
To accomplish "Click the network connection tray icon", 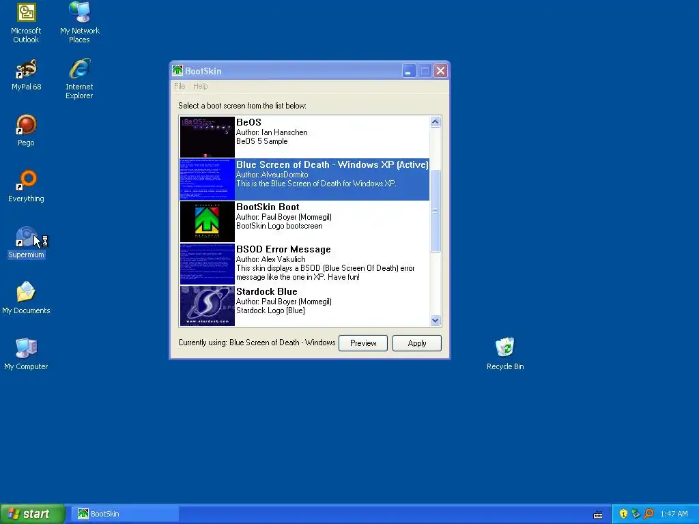I will coord(636,514).
